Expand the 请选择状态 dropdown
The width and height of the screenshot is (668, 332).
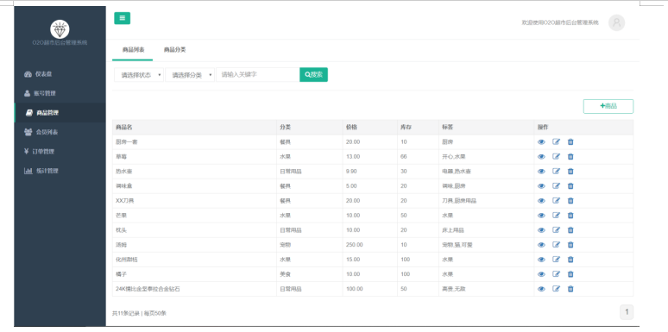coord(139,75)
